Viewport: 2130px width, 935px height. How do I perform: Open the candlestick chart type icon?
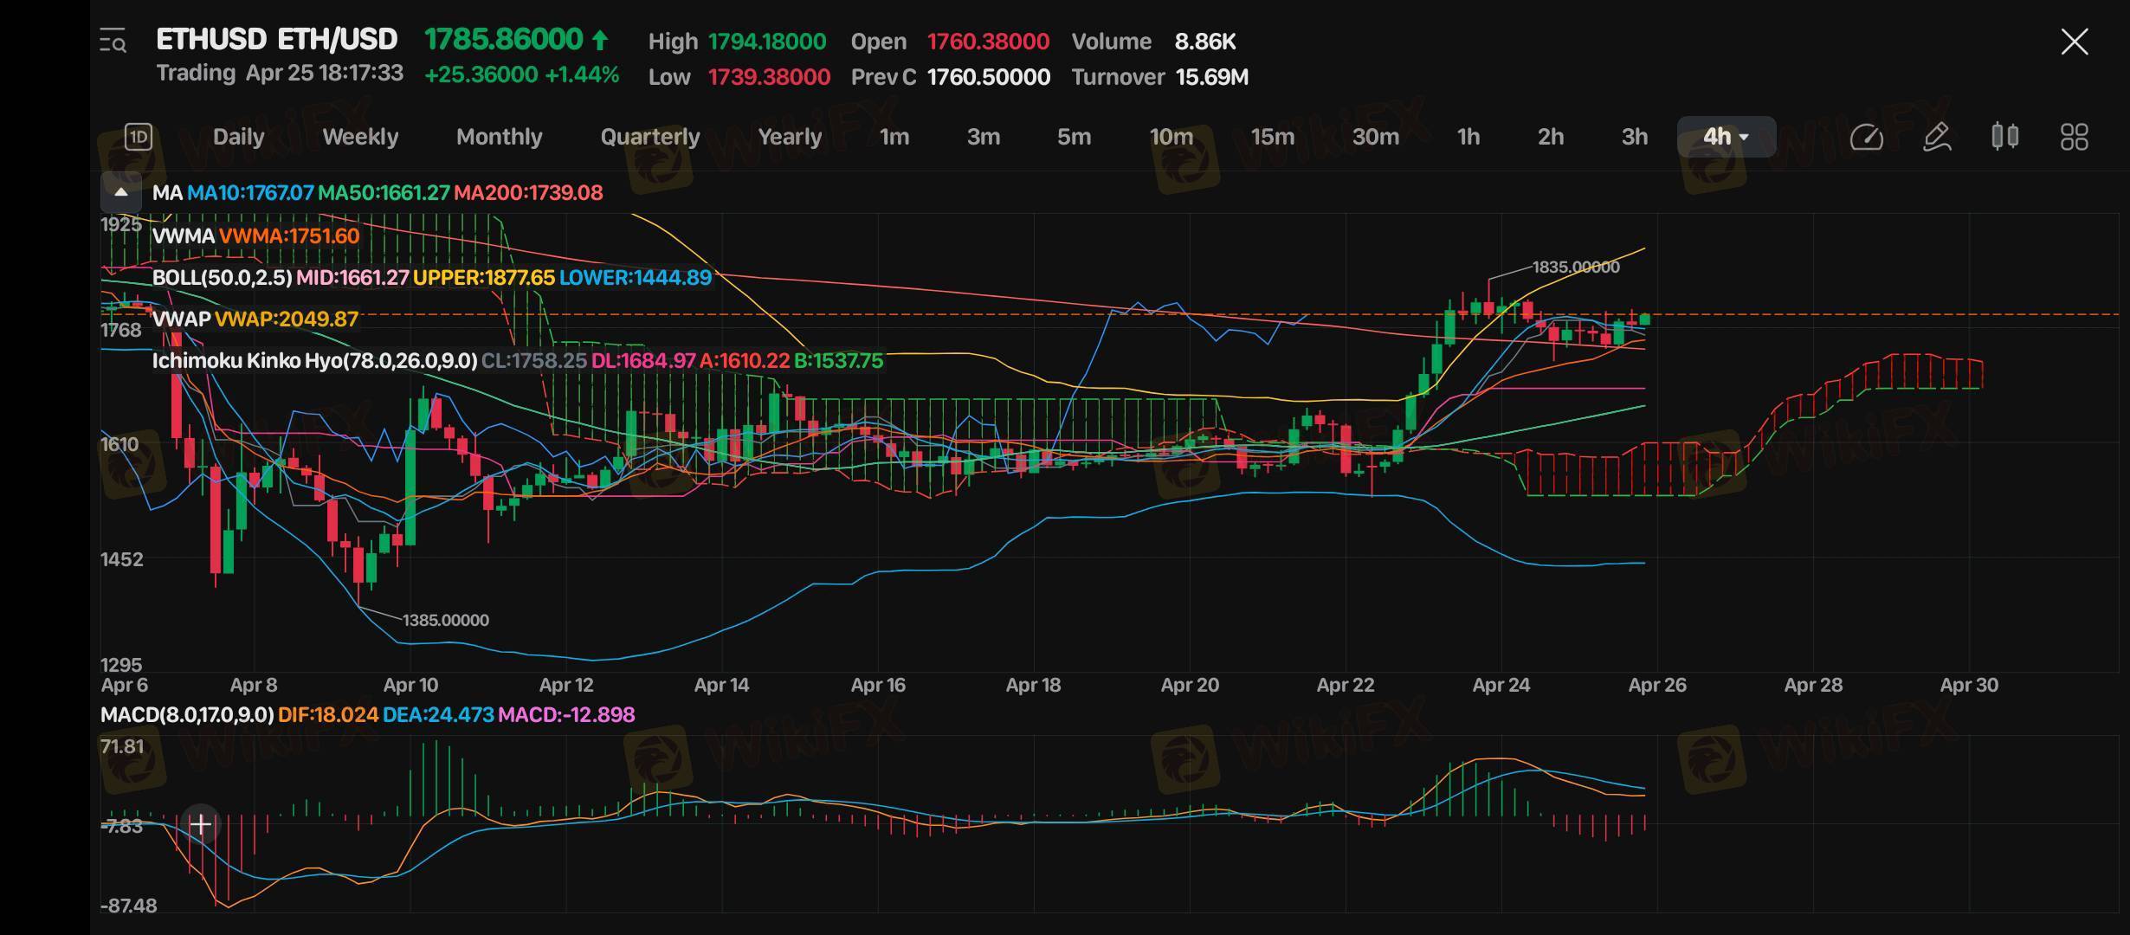(2004, 137)
